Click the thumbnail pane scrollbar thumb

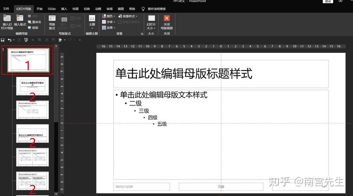(56, 85)
